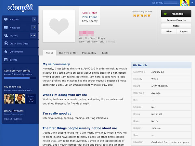Select the Quickmatch star icon
The image size is (195, 146).
pos(6,51)
